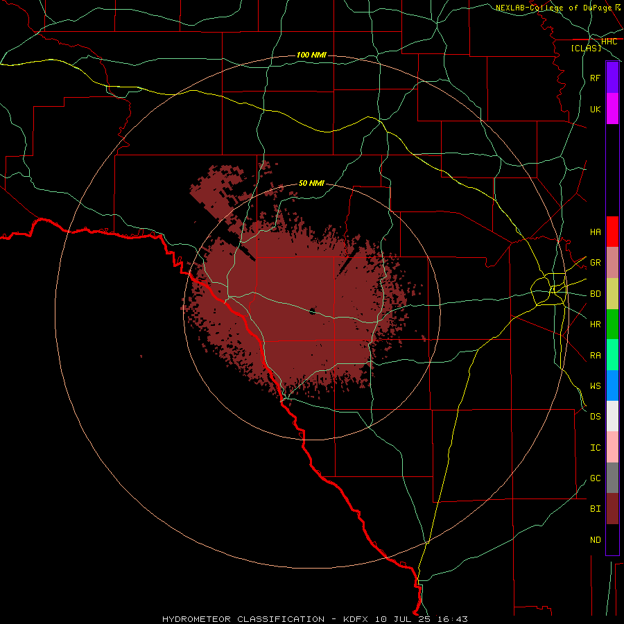The image size is (624, 624).
Task: Select the dusty pink GR legend swatch
Action: pyautogui.click(x=612, y=263)
